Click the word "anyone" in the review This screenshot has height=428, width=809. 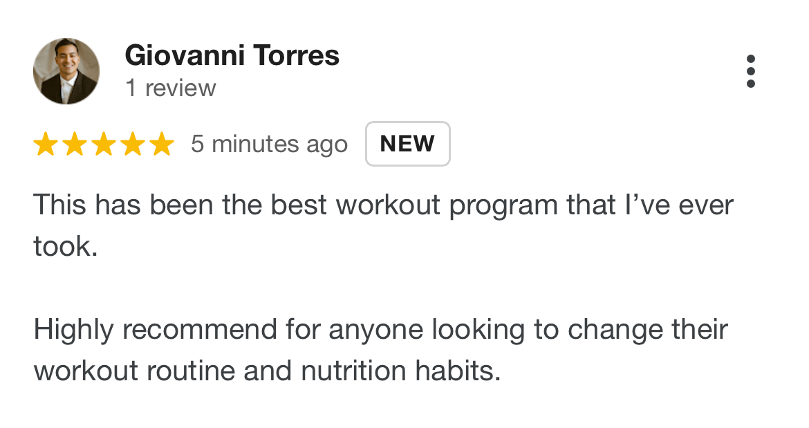pos(376,331)
